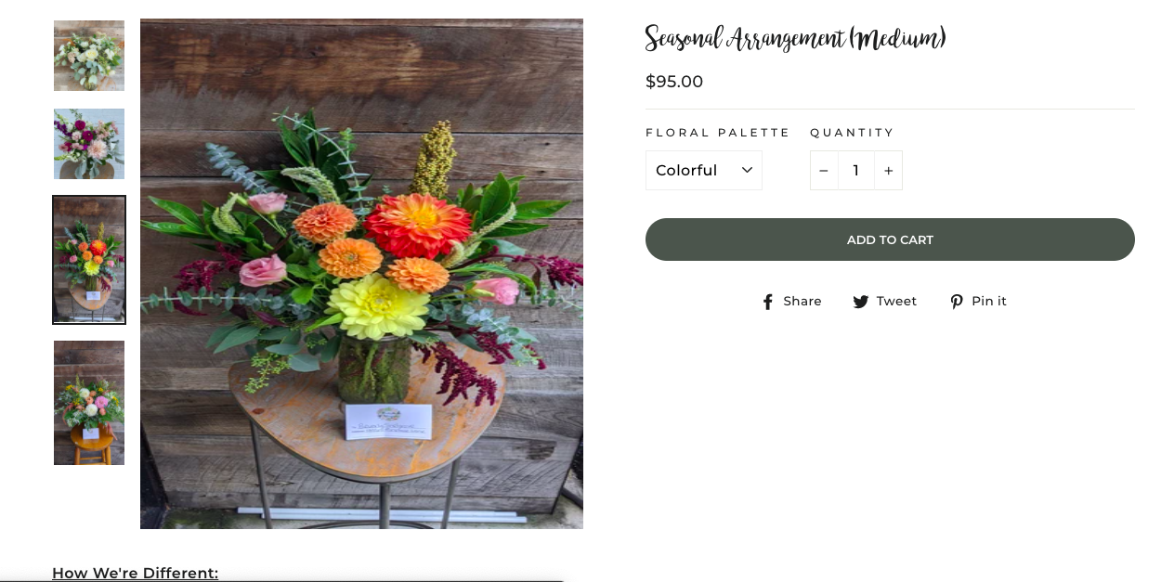Click the Twitter bird icon
1161x582 pixels.
click(x=861, y=302)
